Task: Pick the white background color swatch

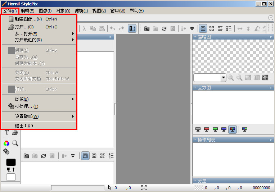Action: [11, 177]
